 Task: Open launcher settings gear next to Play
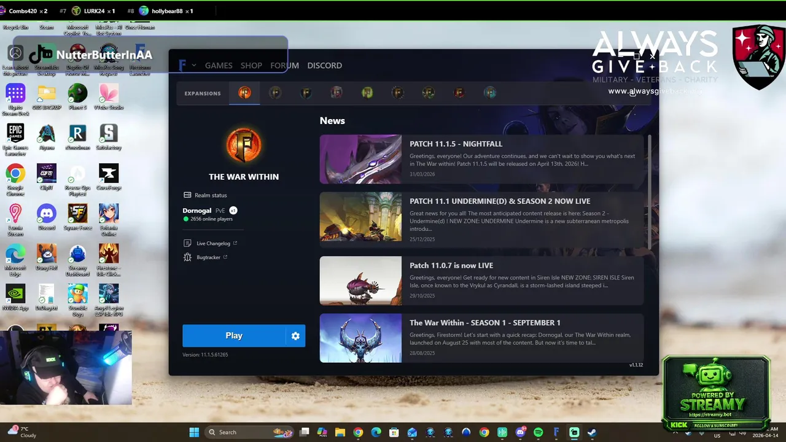[x=295, y=336]
